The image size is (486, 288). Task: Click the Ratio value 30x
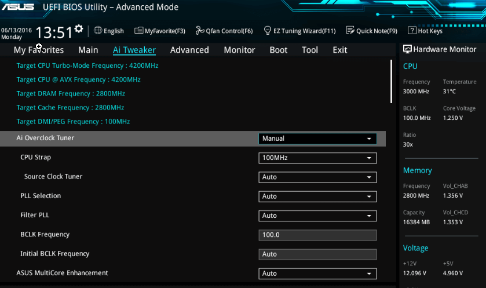408,144
